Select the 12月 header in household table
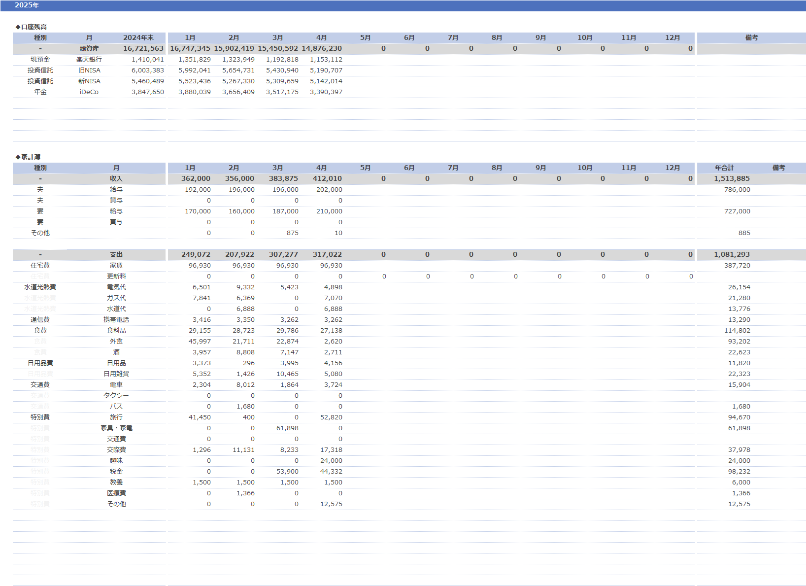This screenshot has height=586, width=806. (x=672, y=168)
